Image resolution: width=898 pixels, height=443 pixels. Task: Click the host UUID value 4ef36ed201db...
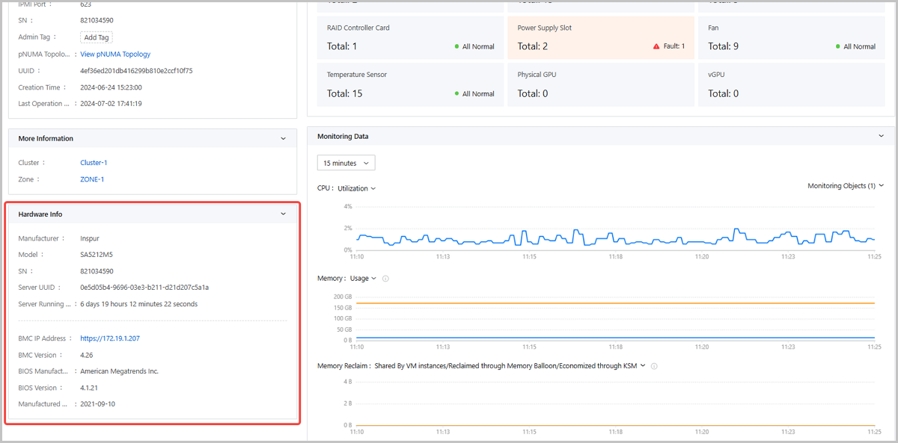tap(136, 71)
